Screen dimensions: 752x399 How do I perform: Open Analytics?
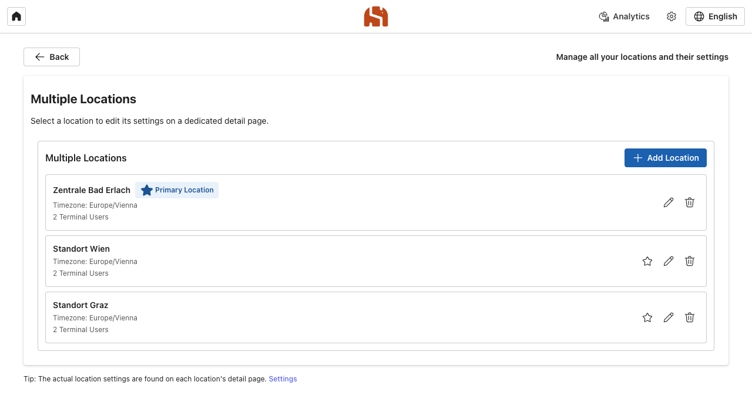(624, 16)
